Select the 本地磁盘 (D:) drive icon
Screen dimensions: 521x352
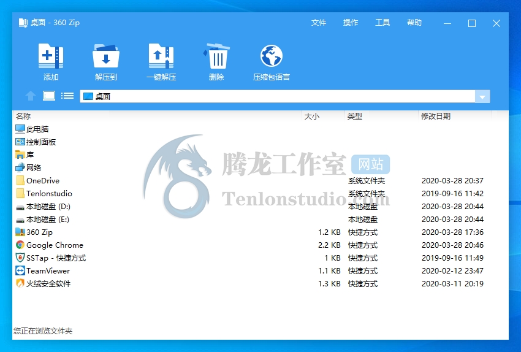[x=20, y=207]
